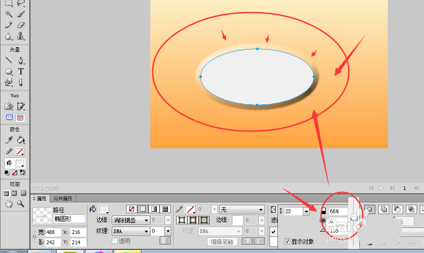Click the 宽 width field showing 488
Image resolution: width=424 pixels, height=253 pixels.
tap(53, 232)
